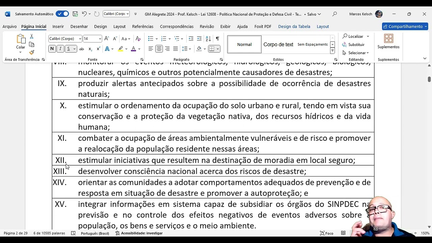Toggle Salvamento Automático switch
This screenshot has width=432, height=243.
coord(62,14)
